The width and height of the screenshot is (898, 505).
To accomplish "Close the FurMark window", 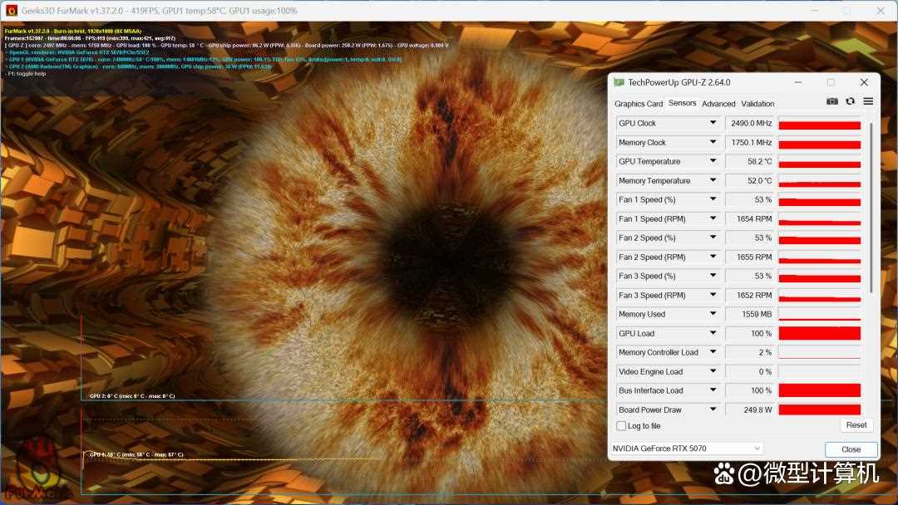I will (881, 10).
